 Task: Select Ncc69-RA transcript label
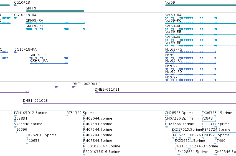tap(173, 15)
